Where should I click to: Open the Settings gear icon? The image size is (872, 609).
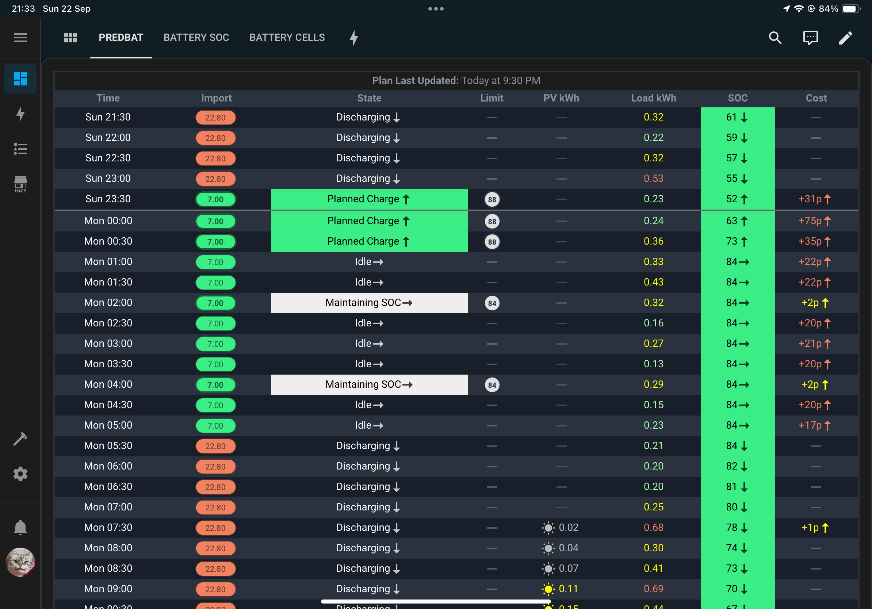click(x=20, y=474)
